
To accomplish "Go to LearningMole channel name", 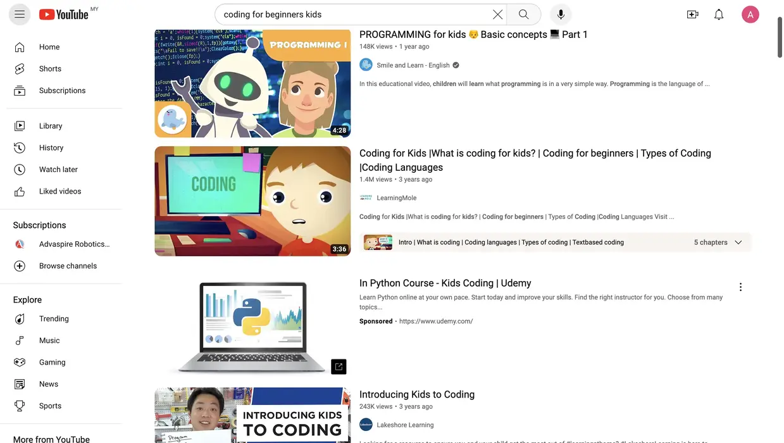I will (x=397, y=198).
